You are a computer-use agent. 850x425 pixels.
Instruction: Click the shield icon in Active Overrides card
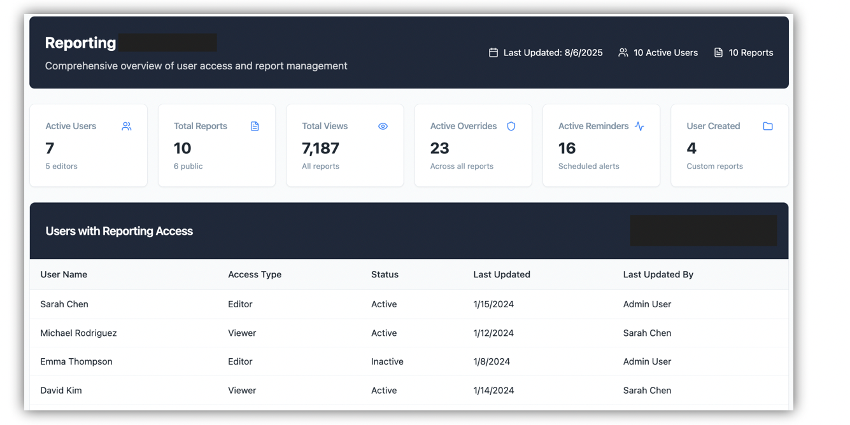[x=511, y=126]
